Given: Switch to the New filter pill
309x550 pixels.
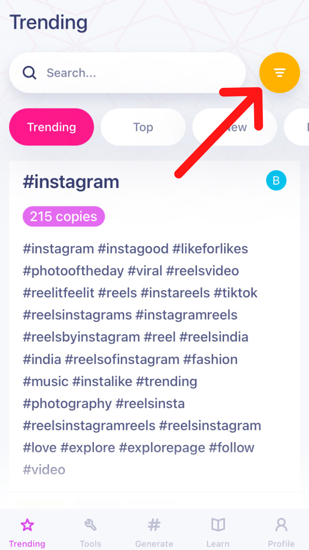Looking at the screenshot, I should (235, 127).
